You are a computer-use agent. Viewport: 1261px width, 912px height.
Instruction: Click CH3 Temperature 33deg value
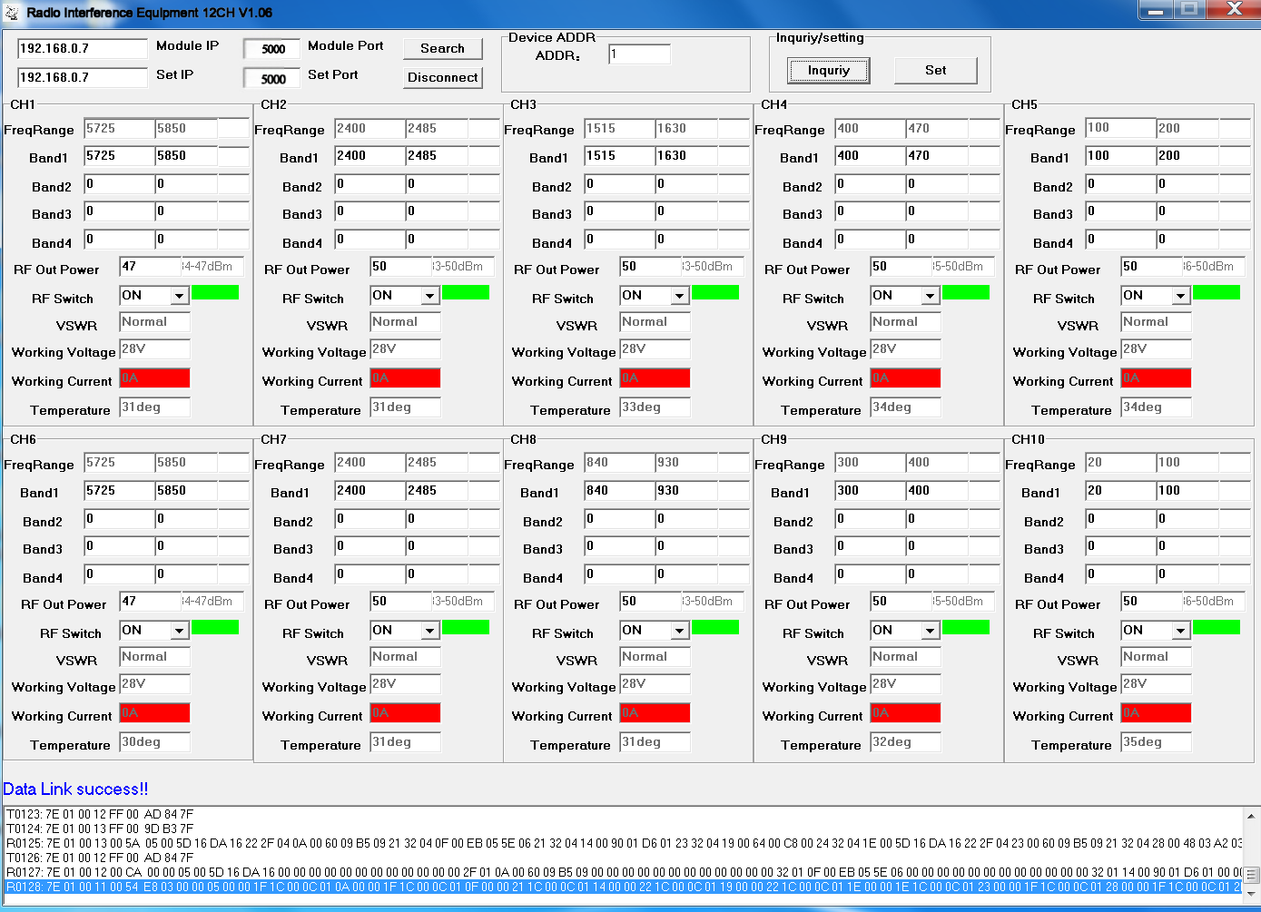pos(655,407)
